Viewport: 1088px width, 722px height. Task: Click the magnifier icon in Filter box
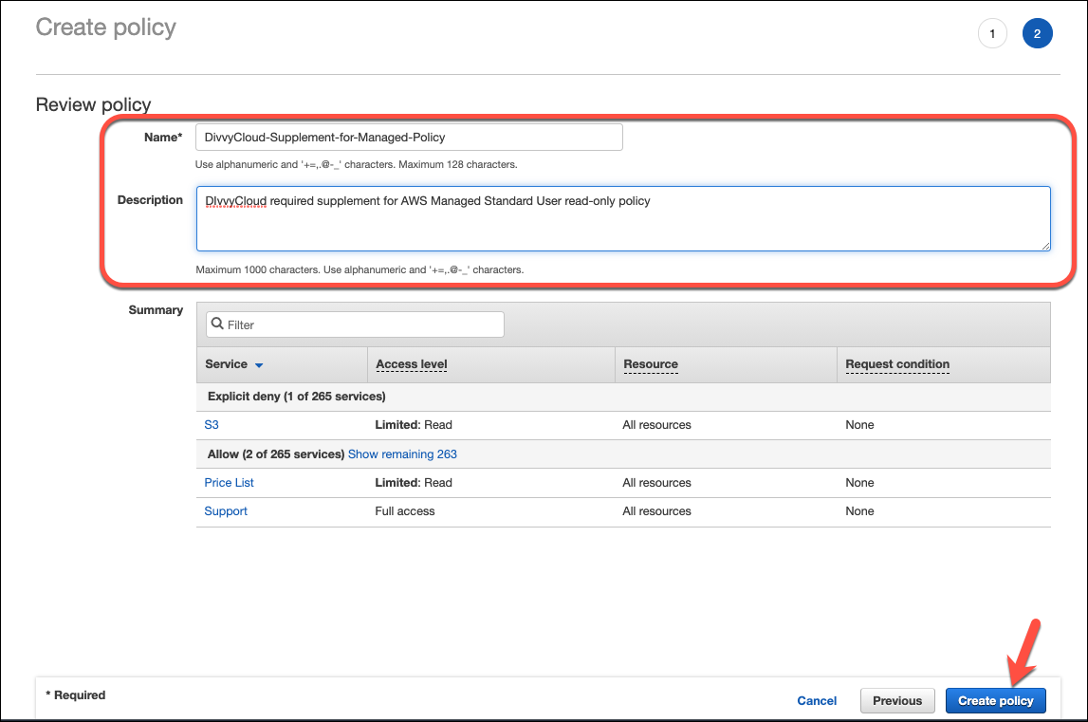coord(217,324)
